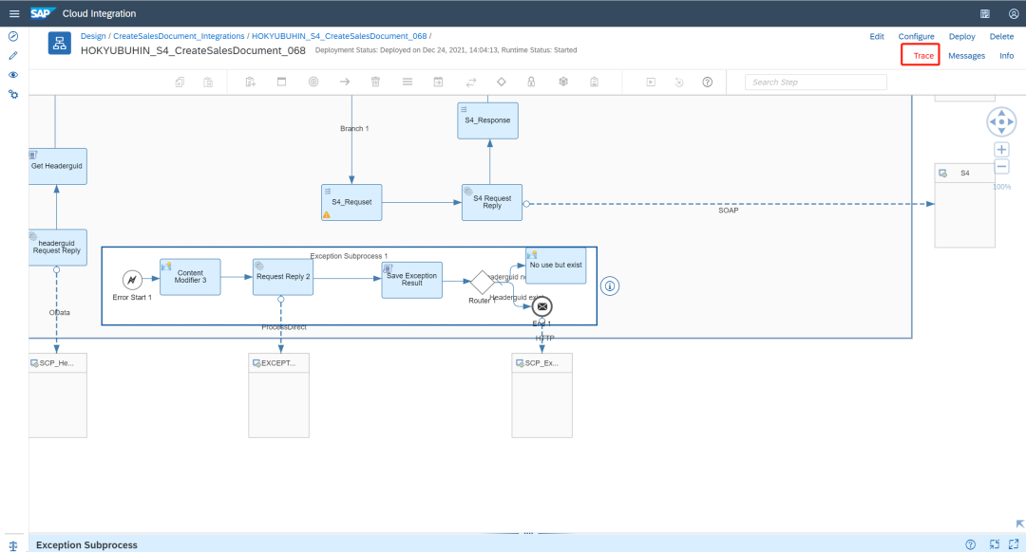
Task: Click the Run Simulation play icon
Action: click(x=651, y=82)
